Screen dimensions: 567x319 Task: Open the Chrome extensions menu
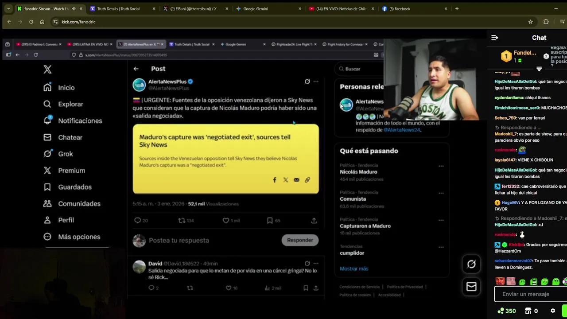tap(546, 22)
